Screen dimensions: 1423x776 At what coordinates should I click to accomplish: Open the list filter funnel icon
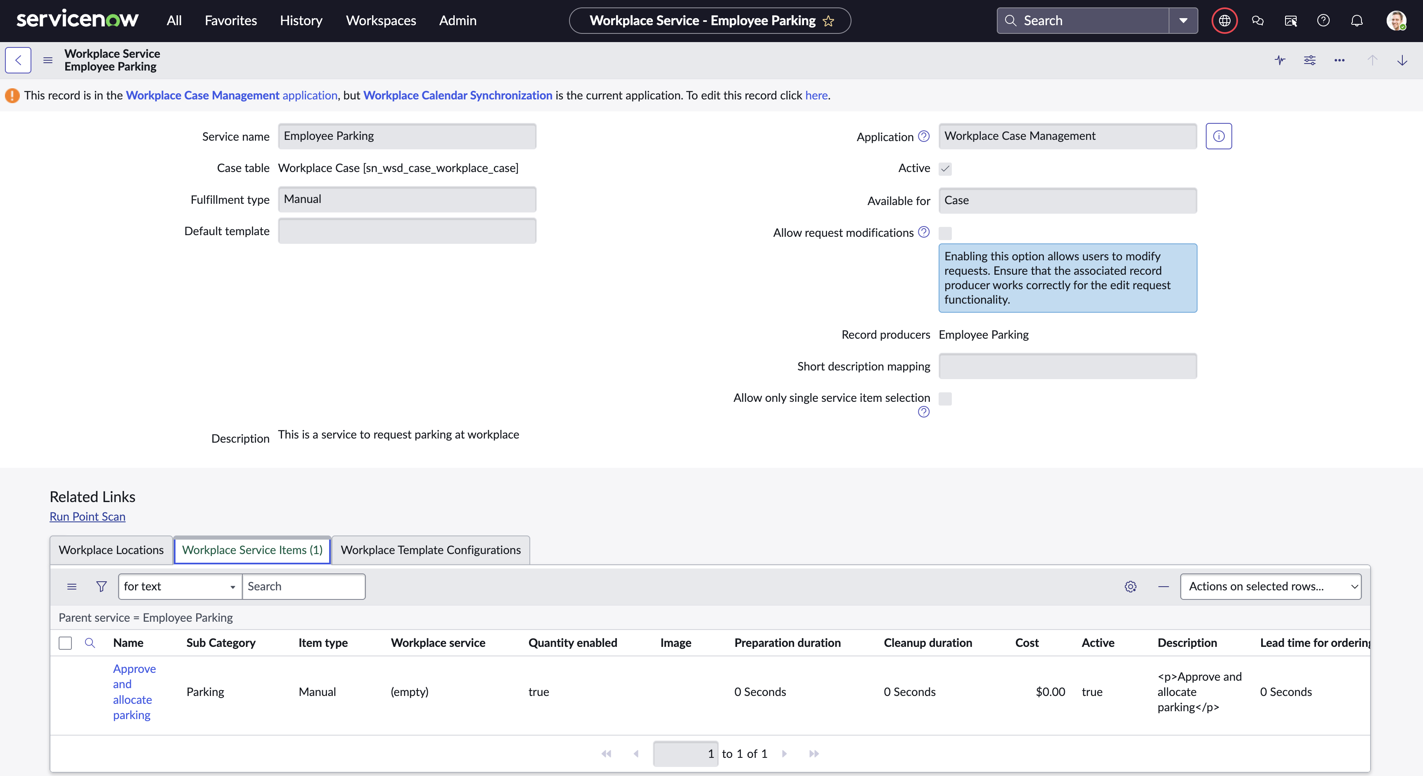(x=102, y=586)
